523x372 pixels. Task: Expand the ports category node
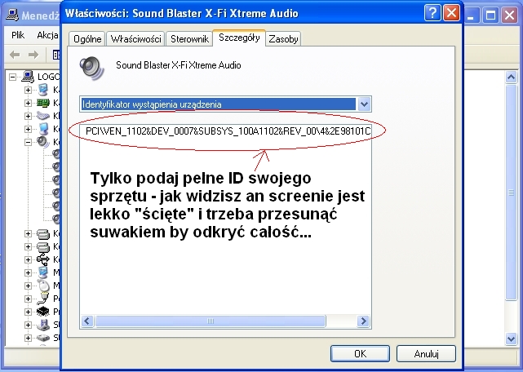click(28, 299)
